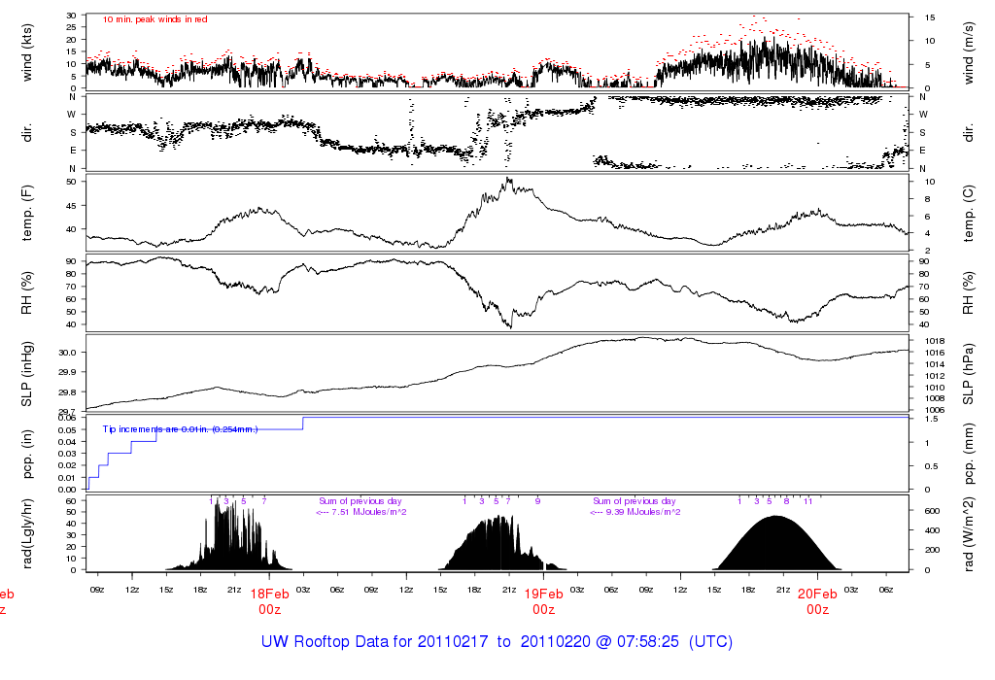Screen dimensions: 995x680
Task: Click the "29.7" tick on inHg axis
Action: coord(67,411)
